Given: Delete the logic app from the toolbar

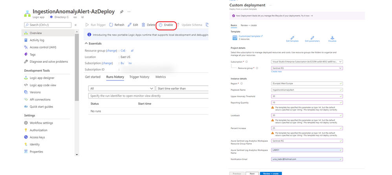Looking at the screenshot, I should [148, 25].
